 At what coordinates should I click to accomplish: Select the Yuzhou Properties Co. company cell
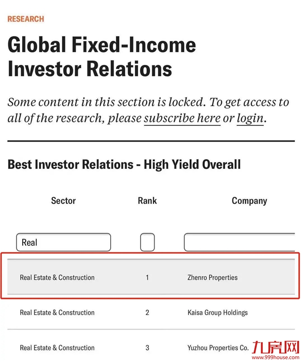point(218,347)
